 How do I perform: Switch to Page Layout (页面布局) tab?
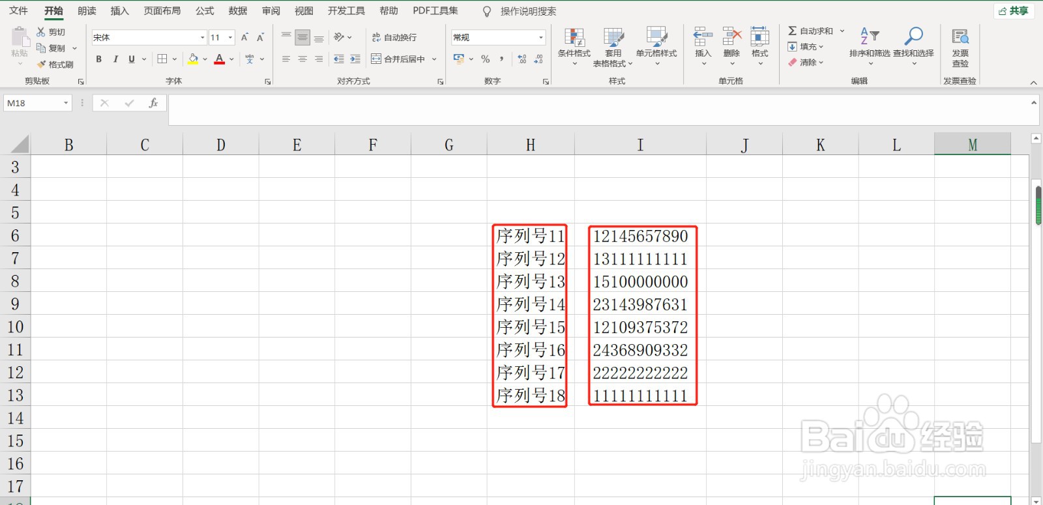(x=162, y=10)
